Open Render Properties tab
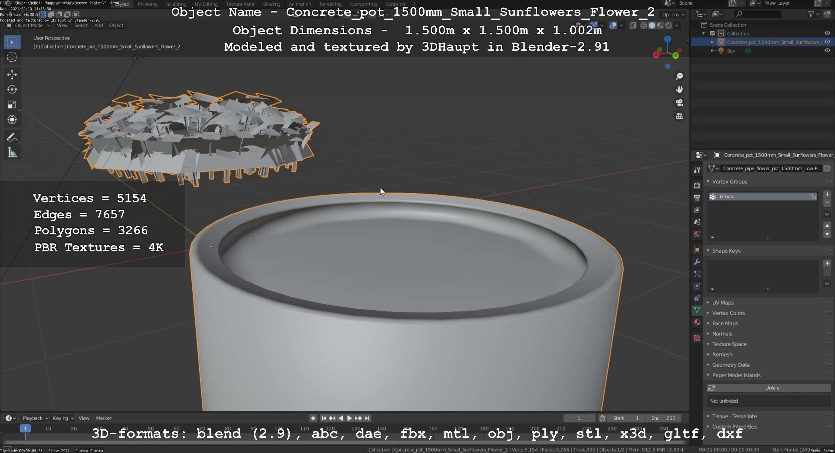The image size is (835, 453). (x=697, y=186)
